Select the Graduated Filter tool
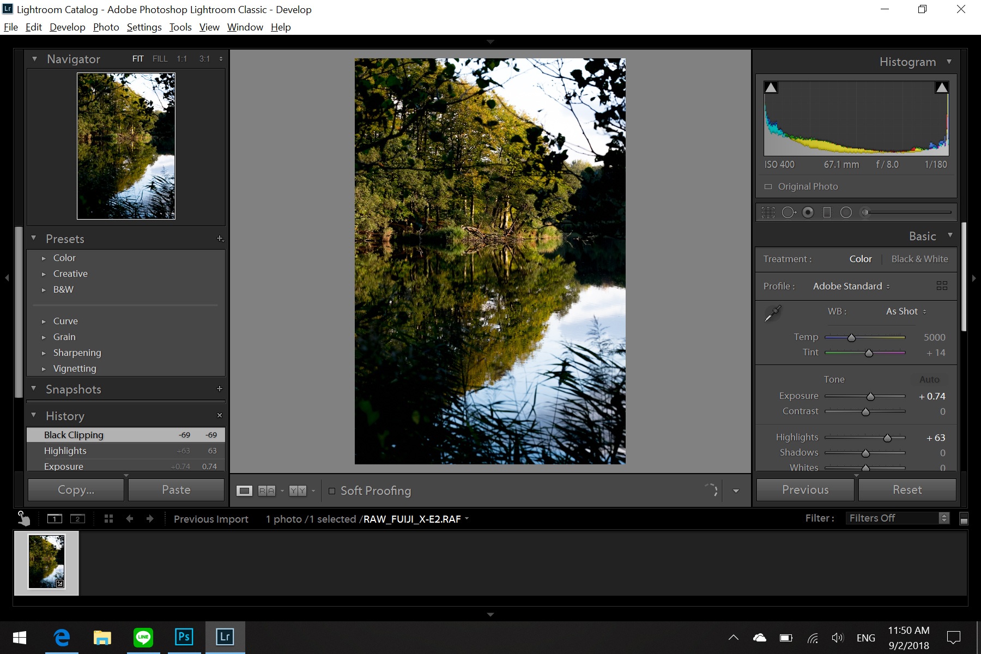The width and height of the screenshot is (981, 654). (x=827, y=213)
